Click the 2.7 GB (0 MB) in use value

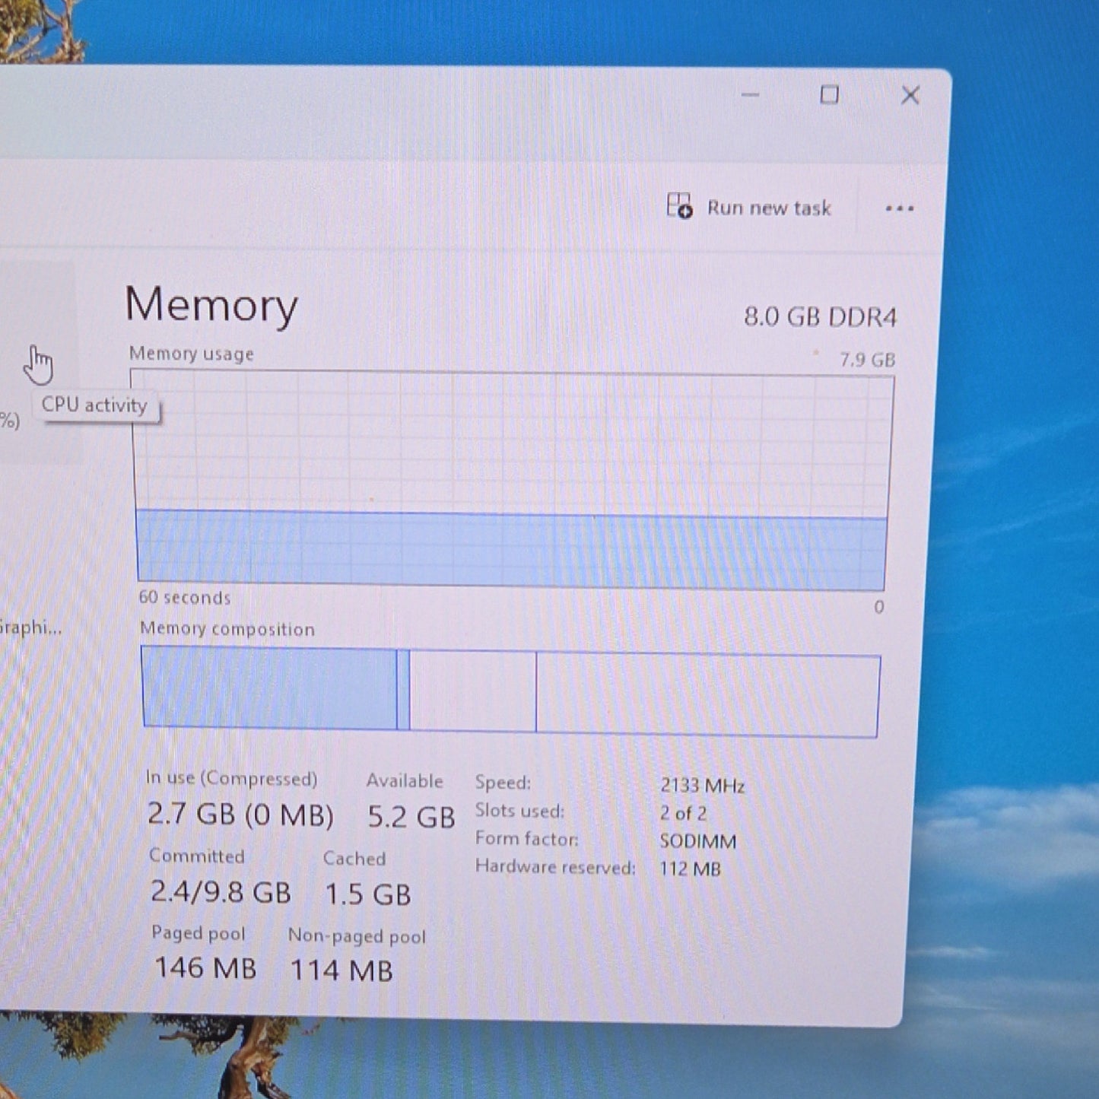click(240, 815)
